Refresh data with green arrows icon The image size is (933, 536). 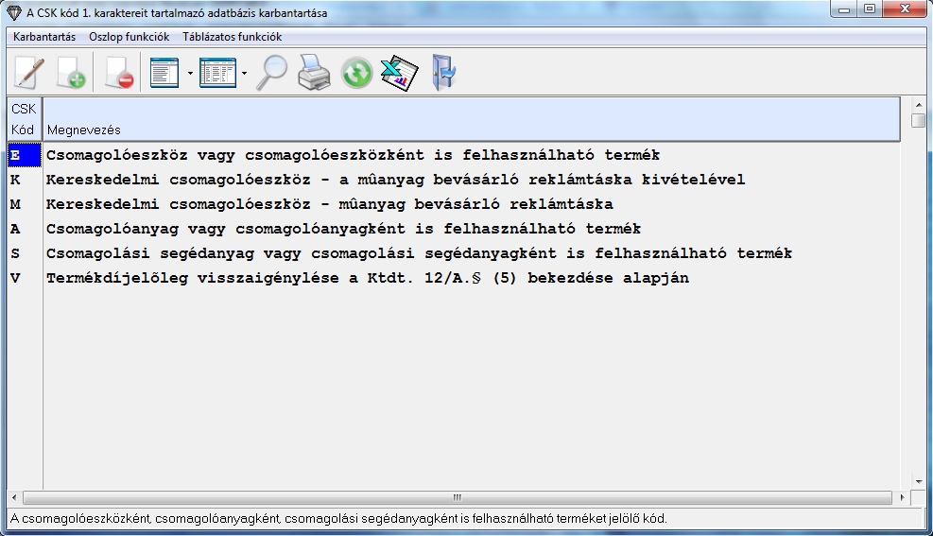coord(356,73)
